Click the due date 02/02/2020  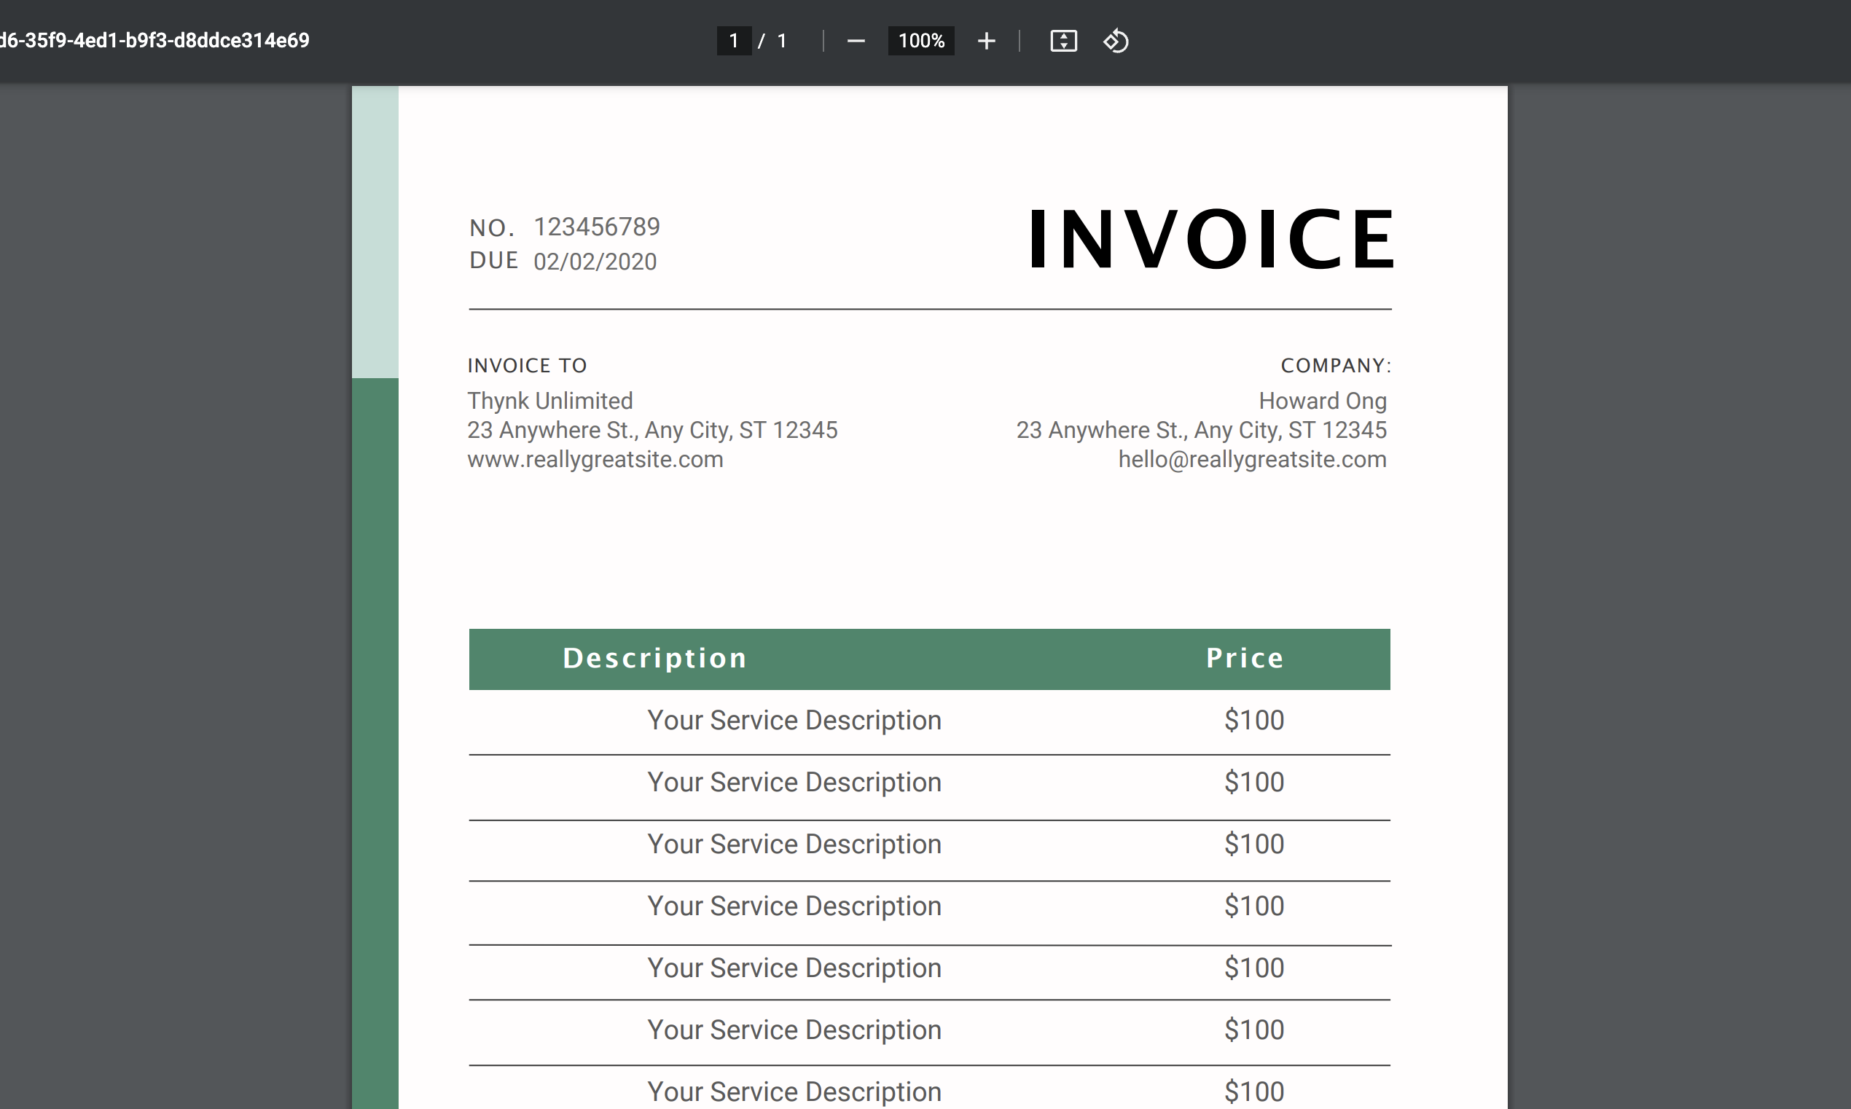click(x=595, y=262)
